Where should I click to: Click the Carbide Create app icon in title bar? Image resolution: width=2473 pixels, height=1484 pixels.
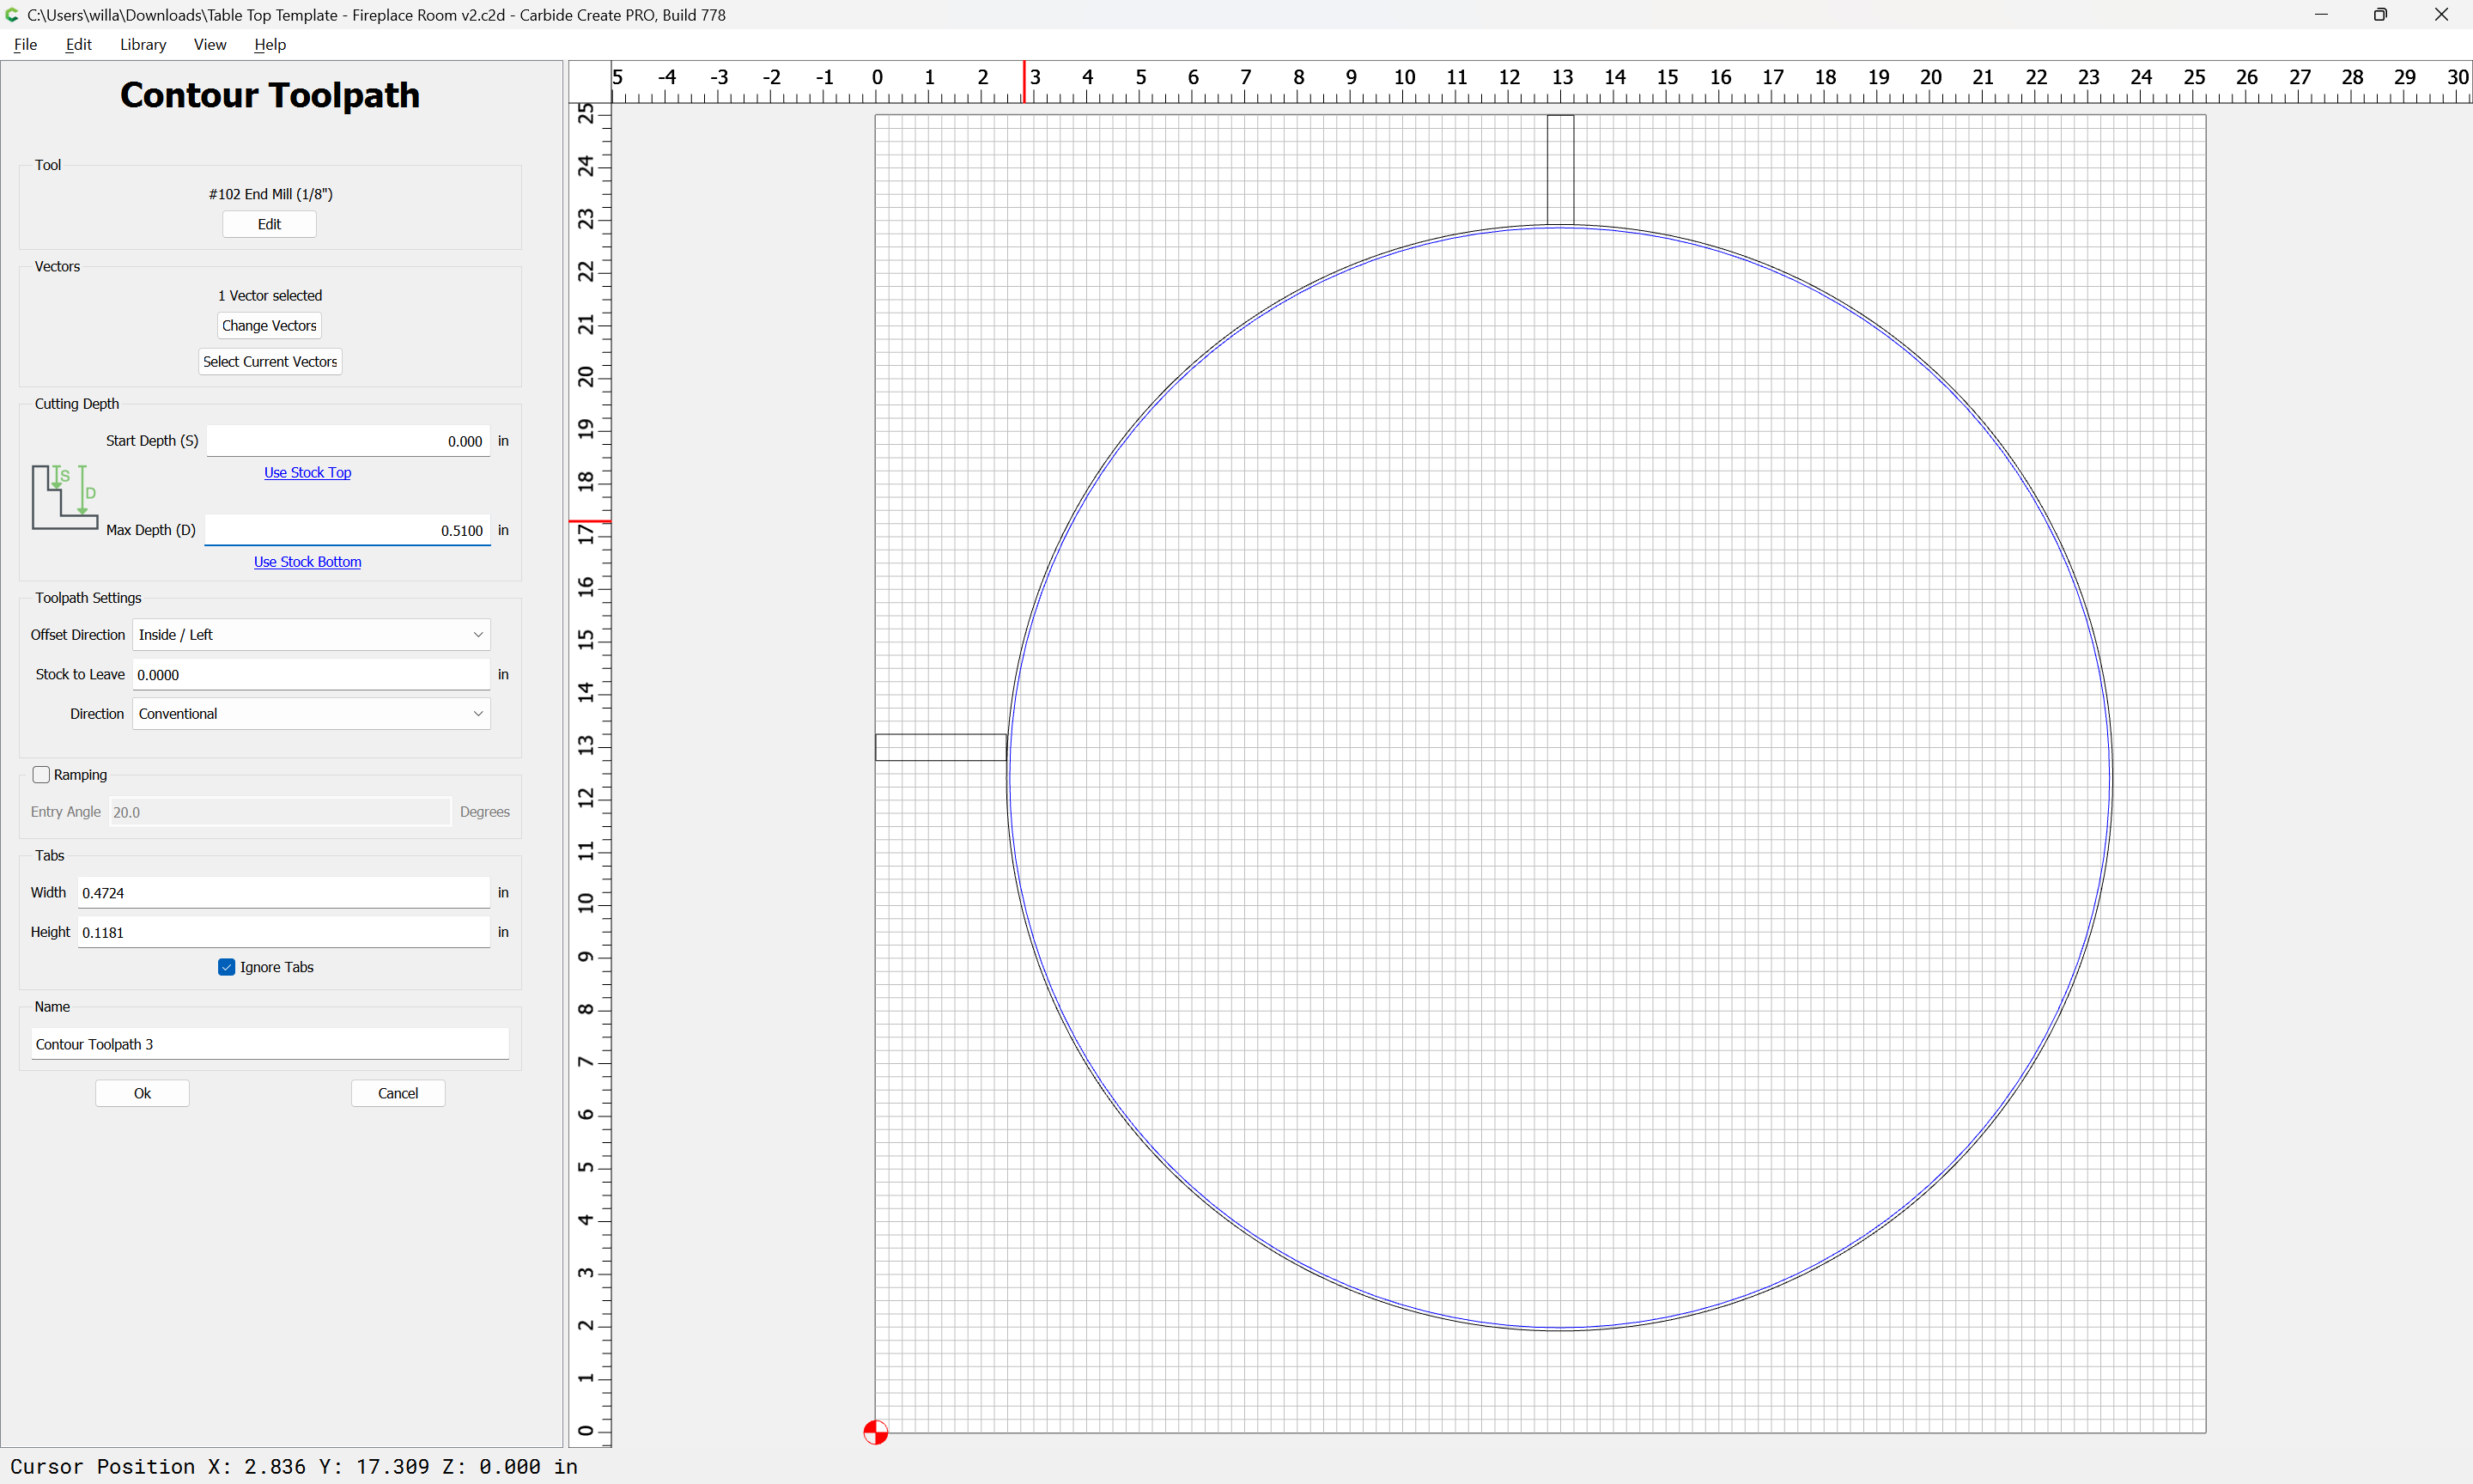click(x=12, y=15)
